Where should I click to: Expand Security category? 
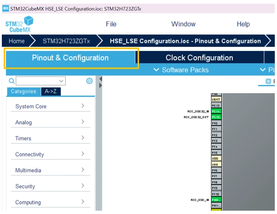(x=51, y=186)
